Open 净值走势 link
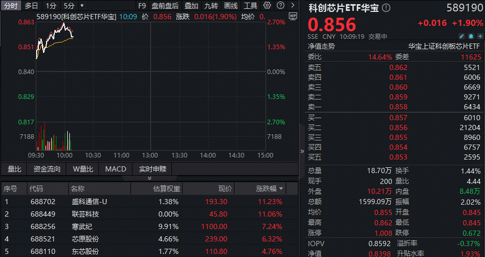This screenshot has height=257, width=485. [x=321, y=46]
